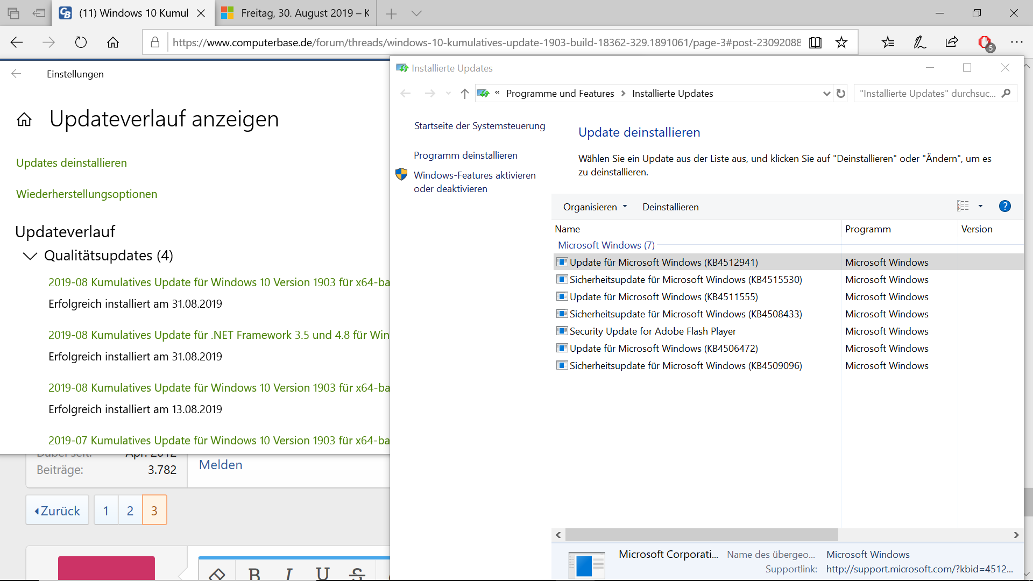Click back arrow in Installierte Updates window
The height and width of the screenshot is (581, 1033).
coord(406,94)
